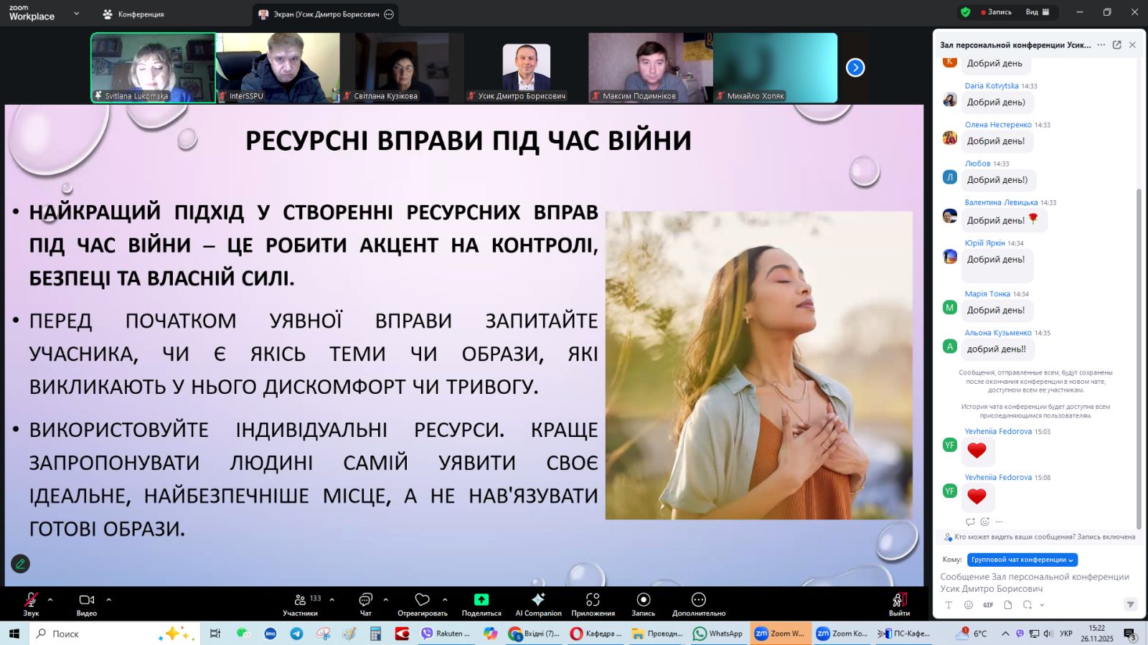This screenshot has width=1148, height=645.
Task: Click the green annotation pencil icon
Action: click(x=20, y=564)
